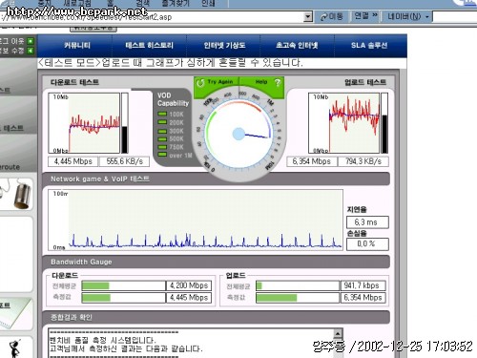The width and height of the screenshot is (477, 358).
Task: Click the green icon beside 로그 아웃
Action: tap(31, 41)
